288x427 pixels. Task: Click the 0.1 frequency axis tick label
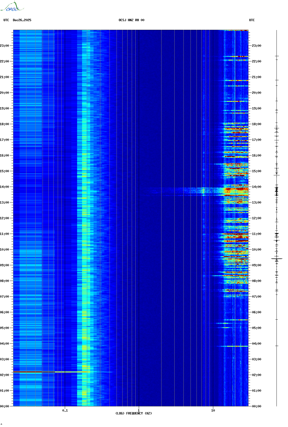pyautogui.click(x=65, y=411)
